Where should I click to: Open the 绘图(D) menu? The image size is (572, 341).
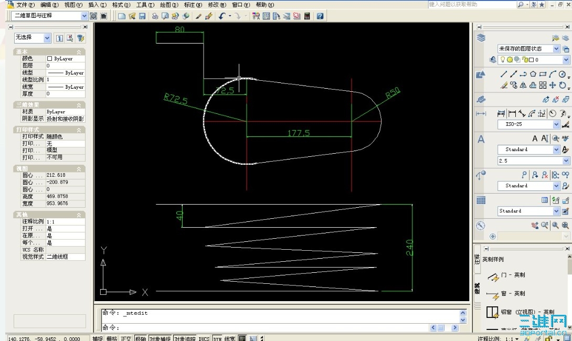[x=170, y=5]
